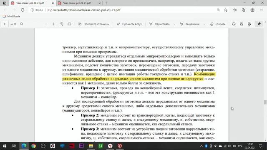
Task: Launch Google Chrome from taskbar
Action: 33,146
